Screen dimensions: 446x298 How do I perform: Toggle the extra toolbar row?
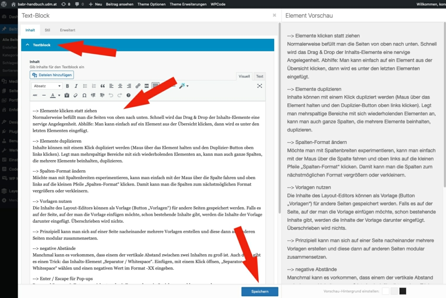(155, 86)
